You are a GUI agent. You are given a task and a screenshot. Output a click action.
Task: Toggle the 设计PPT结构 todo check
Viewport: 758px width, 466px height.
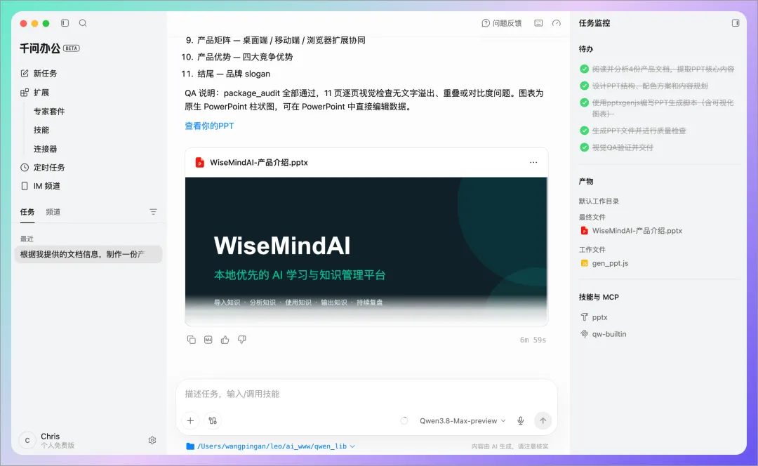pyautogui.click(x=584, y=86)
